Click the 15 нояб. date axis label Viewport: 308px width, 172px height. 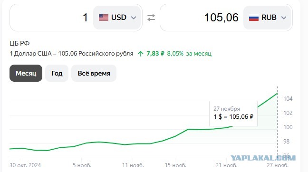click(175, 165)
